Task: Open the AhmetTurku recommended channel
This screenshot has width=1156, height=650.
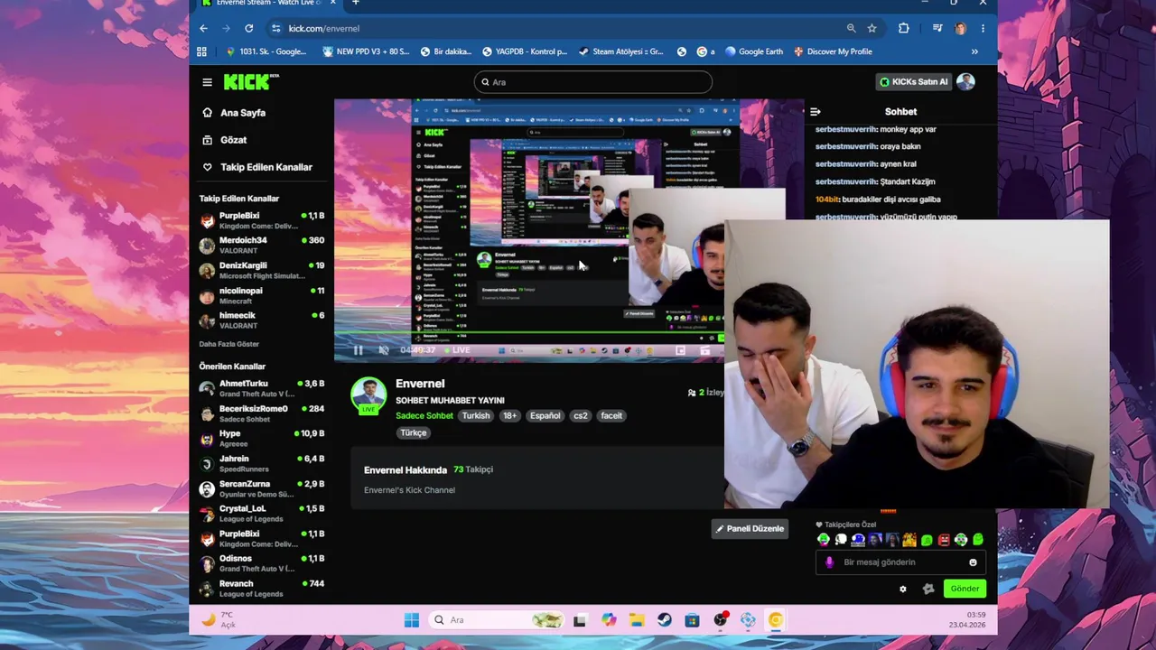Action: [x=262, y=388]
